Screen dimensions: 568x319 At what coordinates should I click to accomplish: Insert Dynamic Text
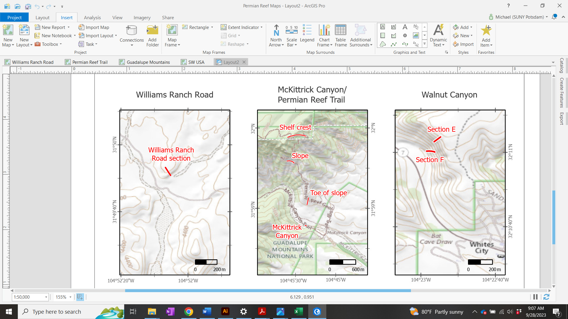click(x=438, y=35)
